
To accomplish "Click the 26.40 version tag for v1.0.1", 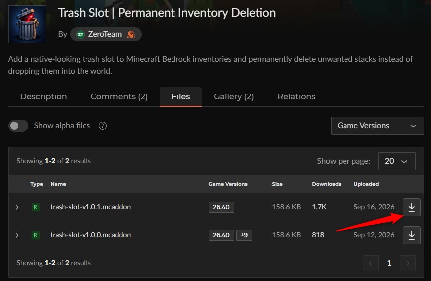I will point(221,207).
